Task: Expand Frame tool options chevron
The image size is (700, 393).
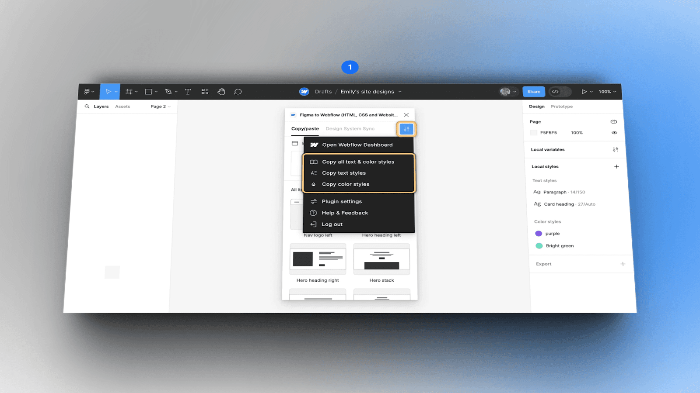Action: pyautogui.click(x=136, y=92)
